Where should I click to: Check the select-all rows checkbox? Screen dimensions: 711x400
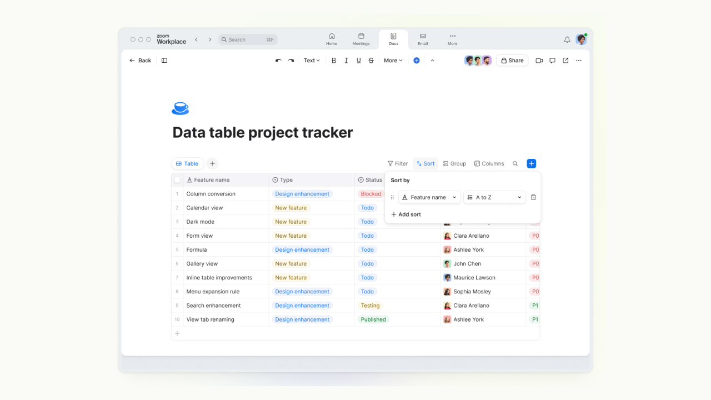pos(177,180)
